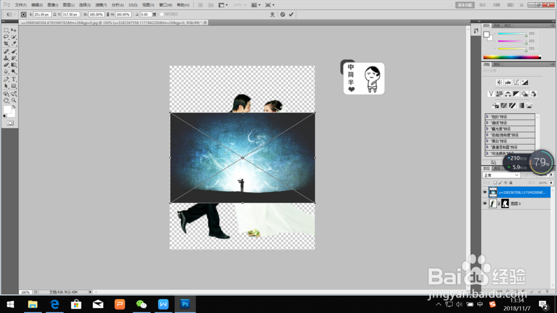The image size is (557, 313).
Task: Toggle lock transparent pixels in Layers panel
Action: [x=495, y=183]
